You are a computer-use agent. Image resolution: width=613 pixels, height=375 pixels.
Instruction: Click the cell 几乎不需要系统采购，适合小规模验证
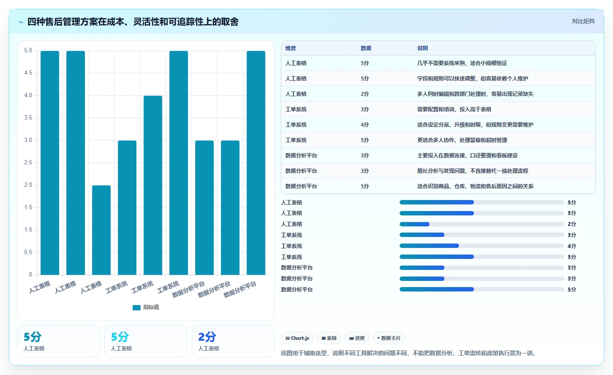click(462, 63)
